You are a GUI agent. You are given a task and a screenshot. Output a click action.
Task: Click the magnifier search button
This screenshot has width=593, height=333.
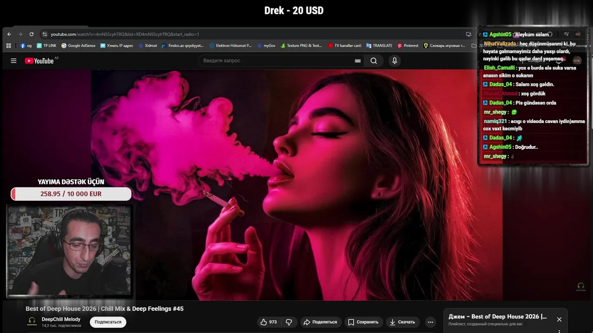(374, 61)
